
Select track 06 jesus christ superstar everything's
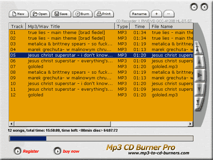(101, 61)
